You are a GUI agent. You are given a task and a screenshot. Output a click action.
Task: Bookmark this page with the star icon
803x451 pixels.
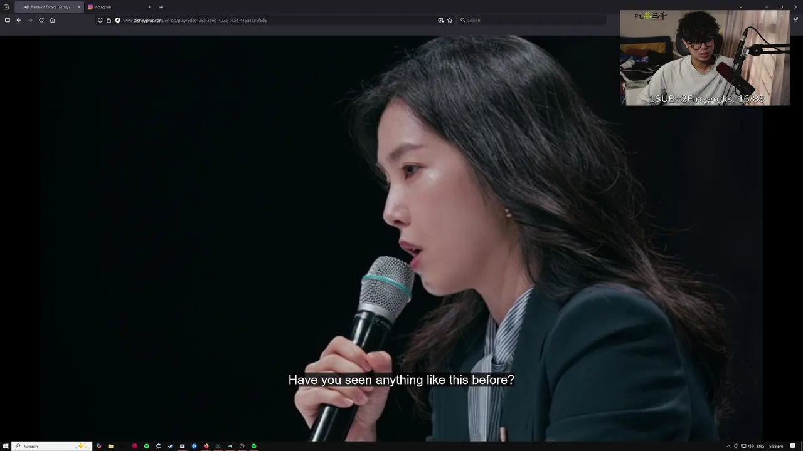(450, 20)
